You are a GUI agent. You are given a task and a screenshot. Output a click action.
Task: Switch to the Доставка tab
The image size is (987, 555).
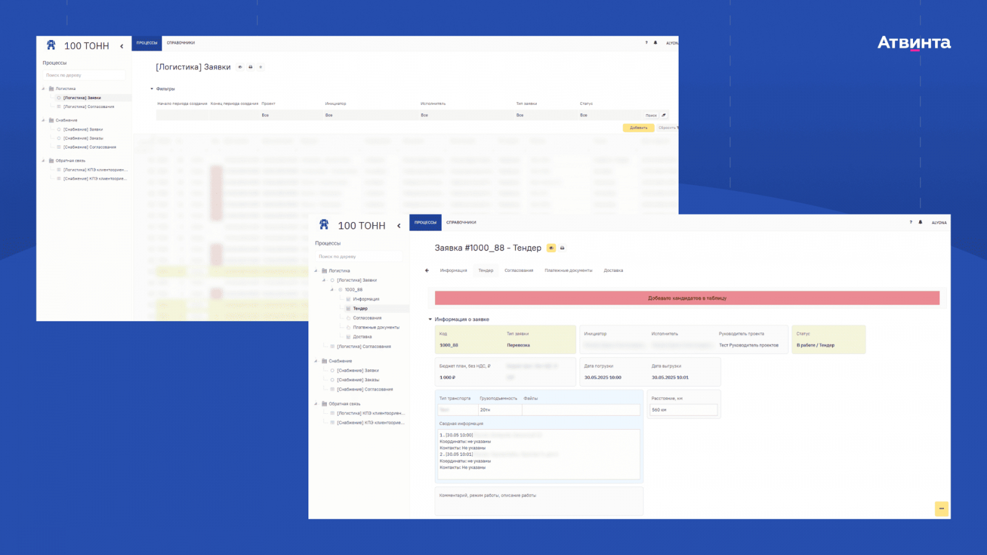(x=613, y=270)
